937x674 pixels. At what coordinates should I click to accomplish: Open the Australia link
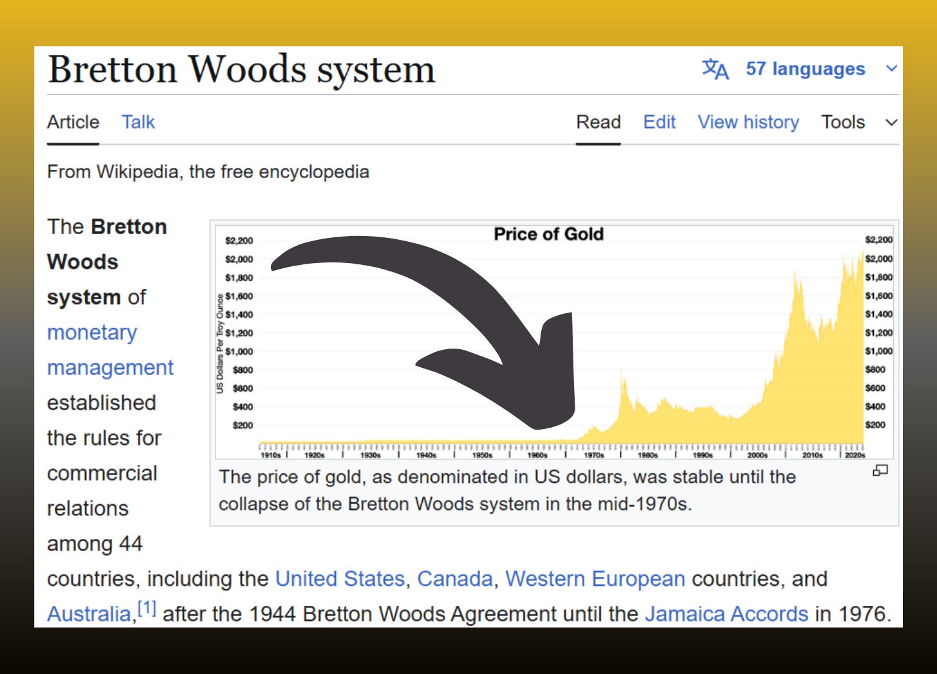tap(89, 614)
